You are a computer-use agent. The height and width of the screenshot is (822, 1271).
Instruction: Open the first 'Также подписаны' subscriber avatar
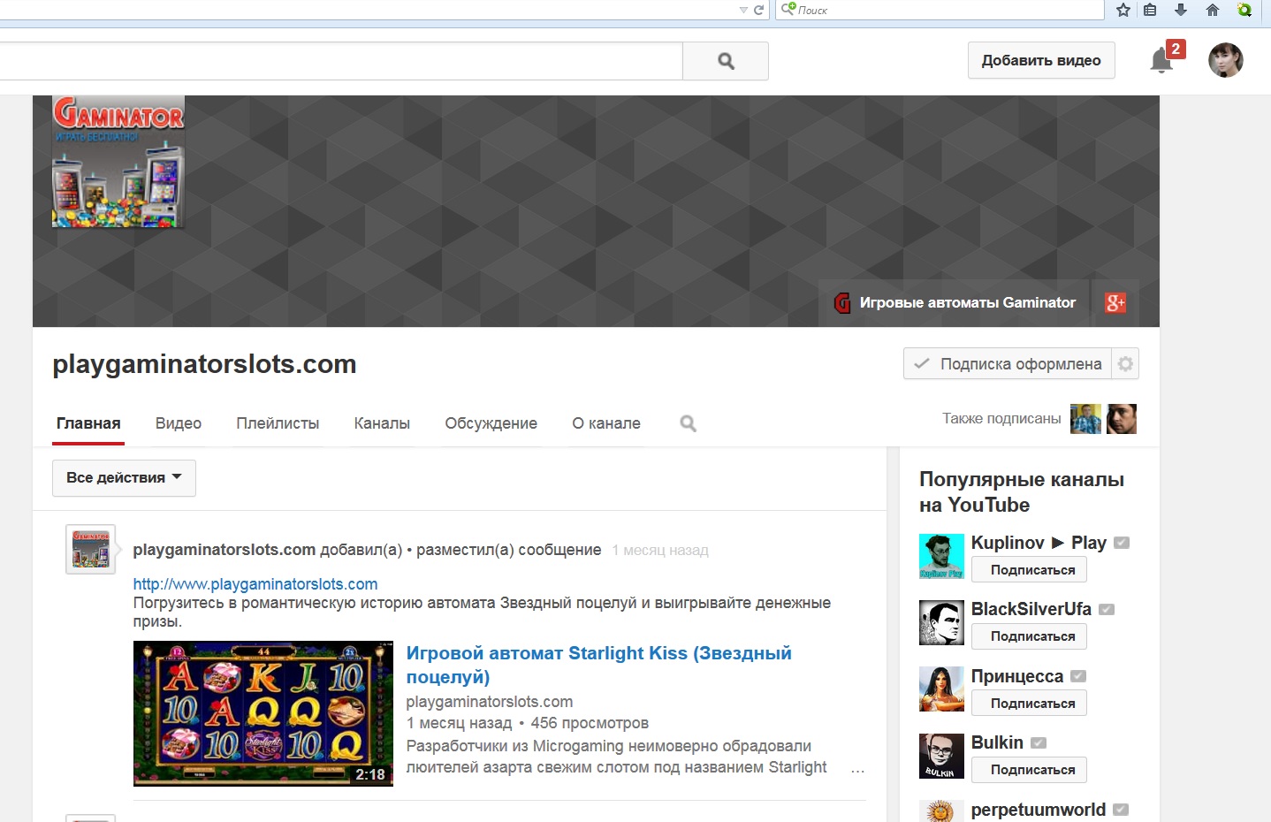pyautogui.click(x=1085, y=419)
